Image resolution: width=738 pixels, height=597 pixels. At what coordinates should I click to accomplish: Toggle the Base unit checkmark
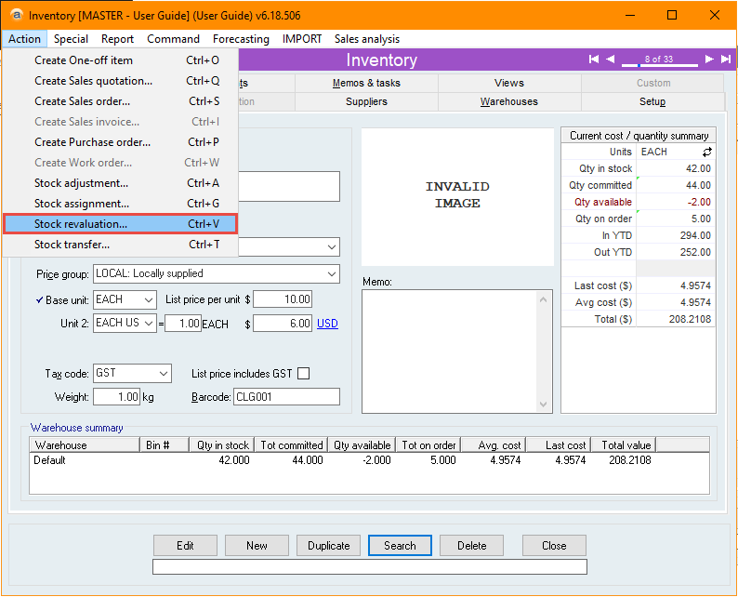click(x=40, y=300)
